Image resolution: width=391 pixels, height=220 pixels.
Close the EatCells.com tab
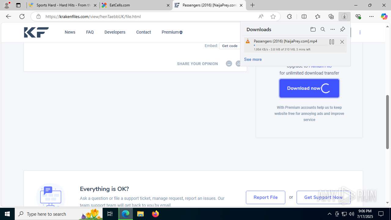(168, 5)
